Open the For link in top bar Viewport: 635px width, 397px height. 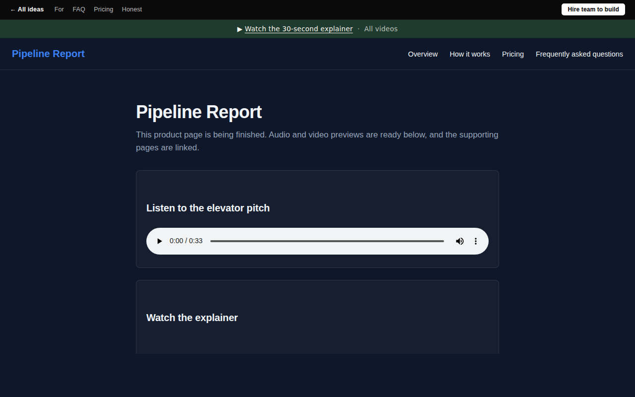tap(59, 9)
